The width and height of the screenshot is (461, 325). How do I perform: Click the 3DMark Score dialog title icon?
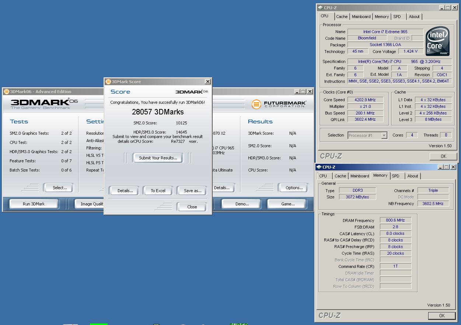click(x=108, y=82)
